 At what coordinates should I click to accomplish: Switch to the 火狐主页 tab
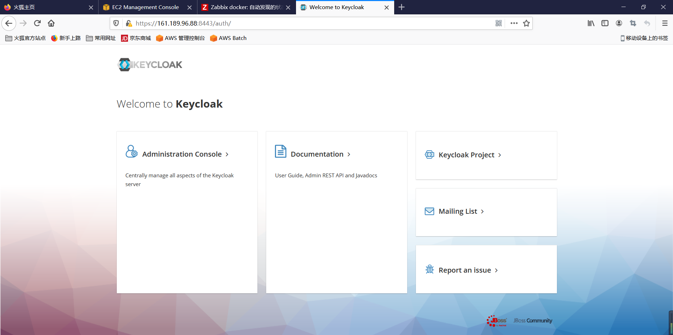tap(49, 7)
